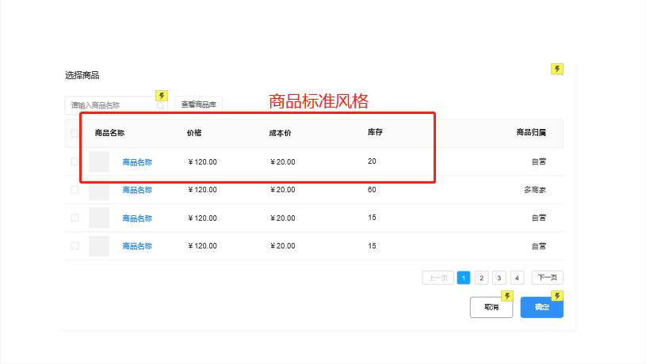646x364 pixels.
Task: Click the 选择商品 dialog title
Action: click(x=82, y=75)
